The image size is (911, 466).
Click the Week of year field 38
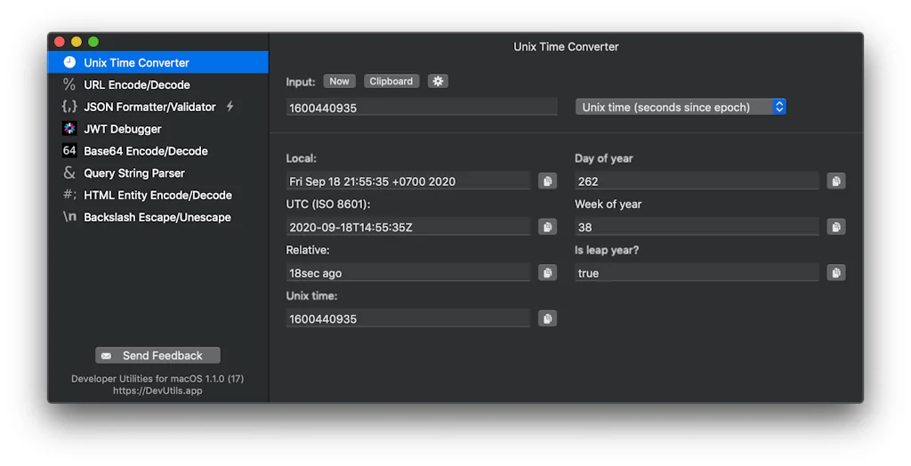tap(697, 227)
